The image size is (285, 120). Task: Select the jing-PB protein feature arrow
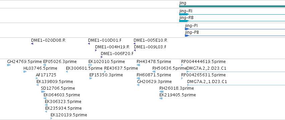pyautogui.click(x=187, y=36)
